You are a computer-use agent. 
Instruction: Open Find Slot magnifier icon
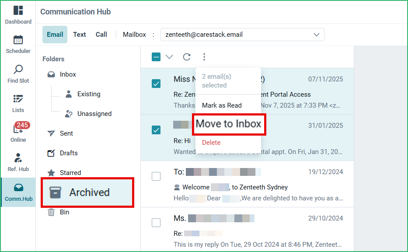18,69
